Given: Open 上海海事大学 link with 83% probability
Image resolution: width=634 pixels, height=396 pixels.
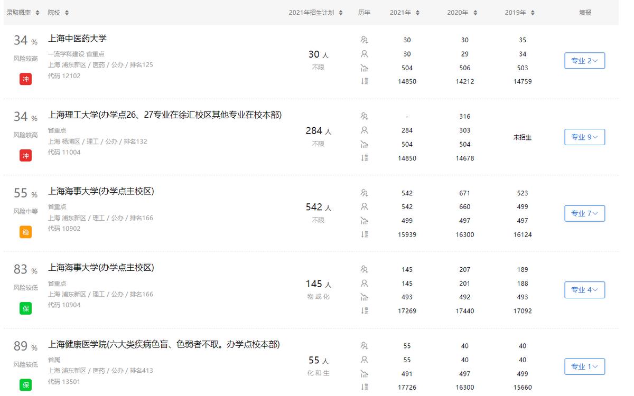Looking at the screenshot, I should (x=101, y=268).
